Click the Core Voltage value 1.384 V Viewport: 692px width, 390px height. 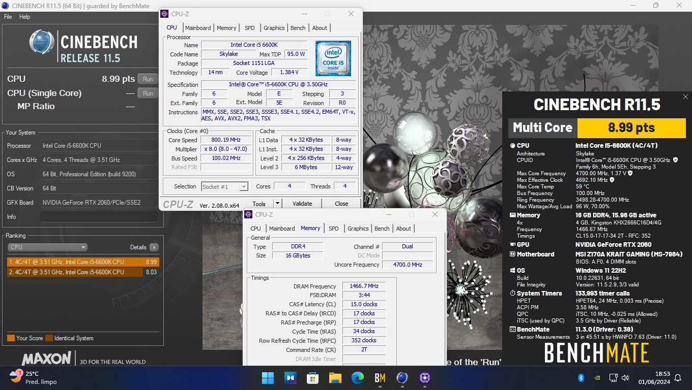tap(289, 72)
